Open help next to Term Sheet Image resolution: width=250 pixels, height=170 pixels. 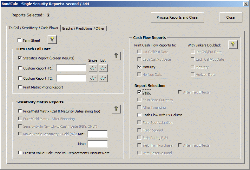(52, 39)
